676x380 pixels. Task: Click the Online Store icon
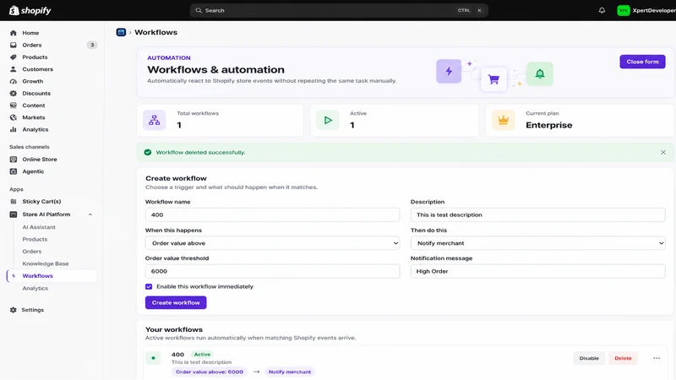[x=14, y=159]
